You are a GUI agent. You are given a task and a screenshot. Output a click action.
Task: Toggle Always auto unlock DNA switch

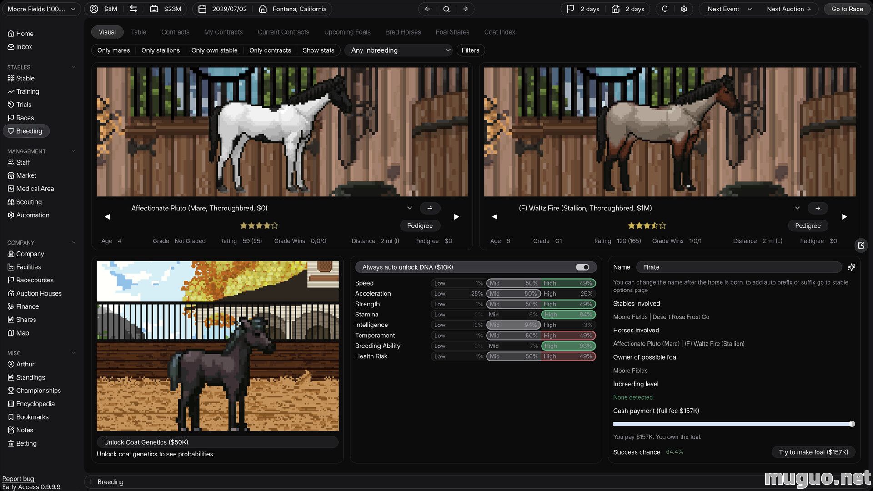tap(582, 267)
